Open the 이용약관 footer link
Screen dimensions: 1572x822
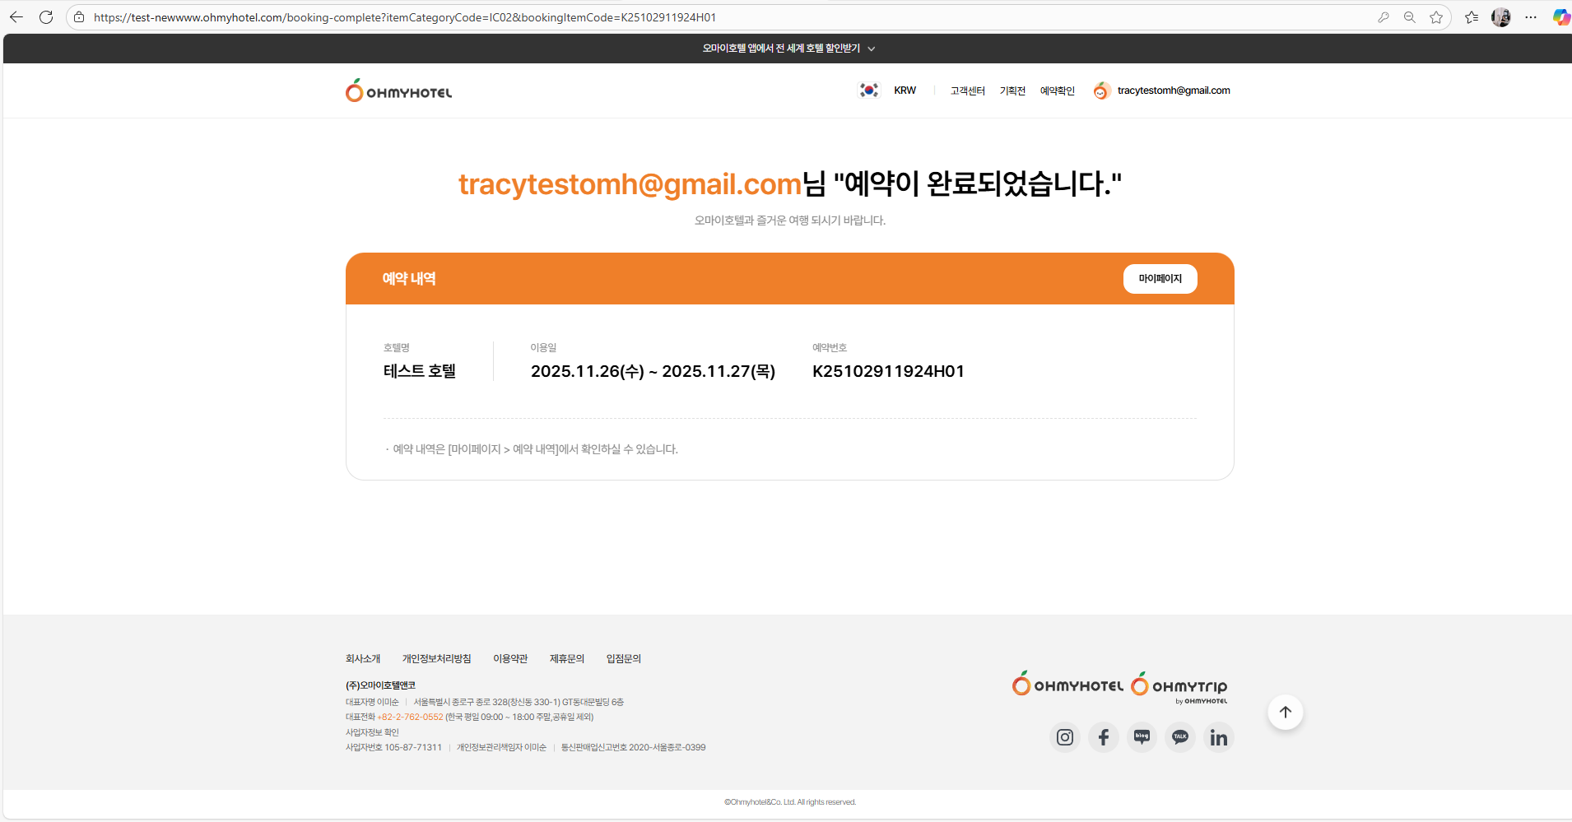tap(510, 658)
